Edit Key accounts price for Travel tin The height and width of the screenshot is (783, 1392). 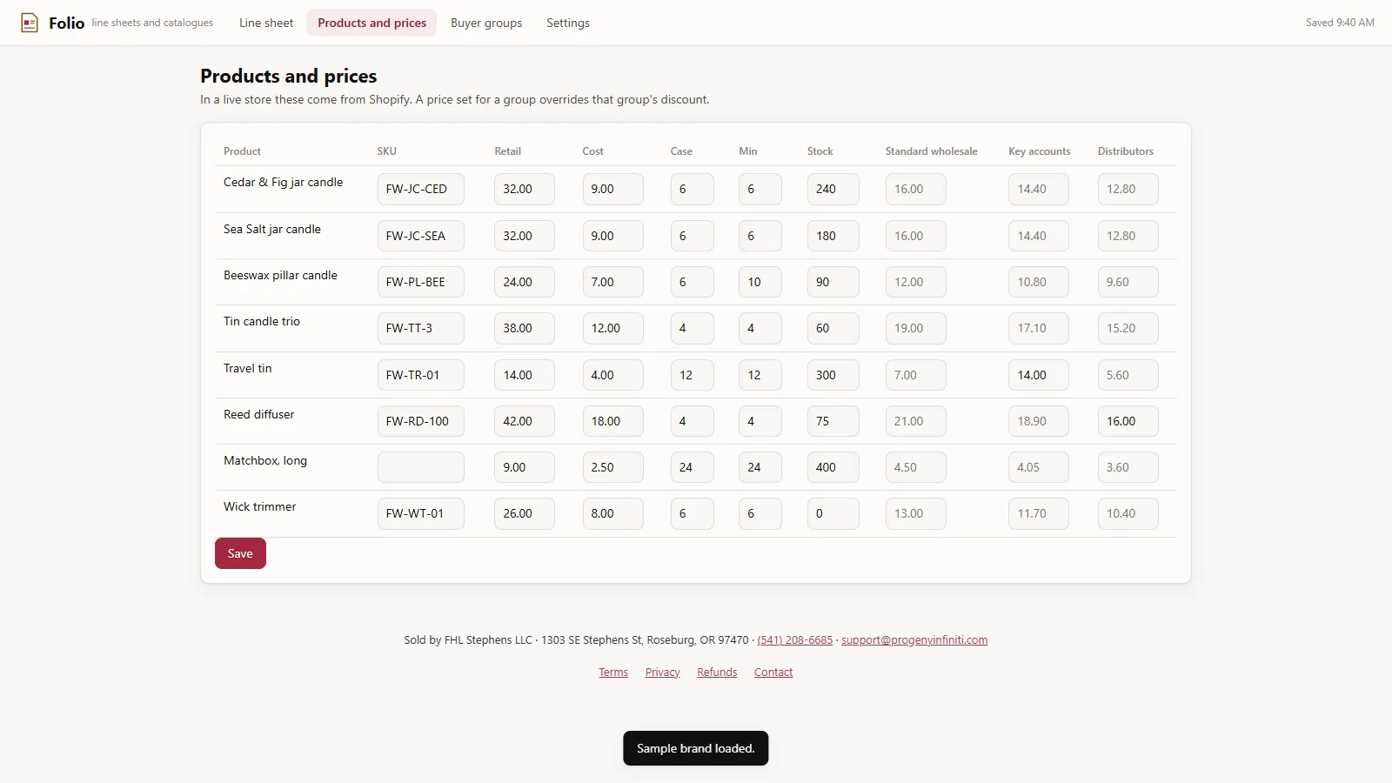[1039, 375]
